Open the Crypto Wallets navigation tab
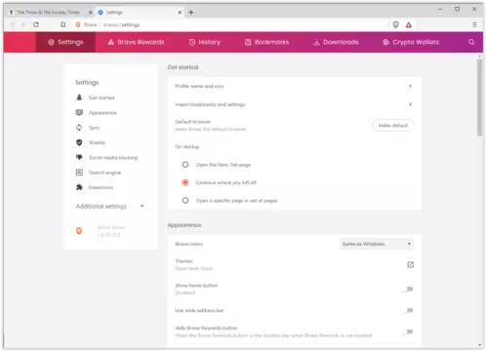Image resolution: width=486 pixels, height=351 pixels. point(411,42)
